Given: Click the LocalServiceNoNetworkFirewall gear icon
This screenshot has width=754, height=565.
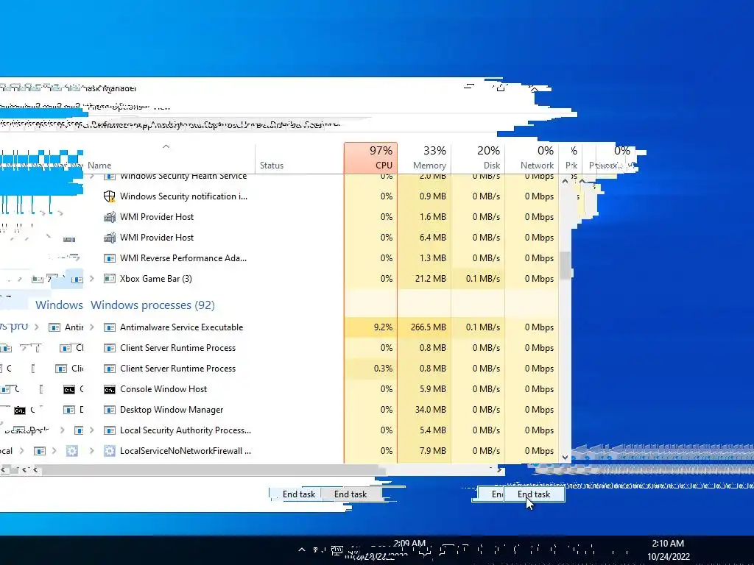Looking at the screenshot, I should pyautogui.click(x=110, y=451).
